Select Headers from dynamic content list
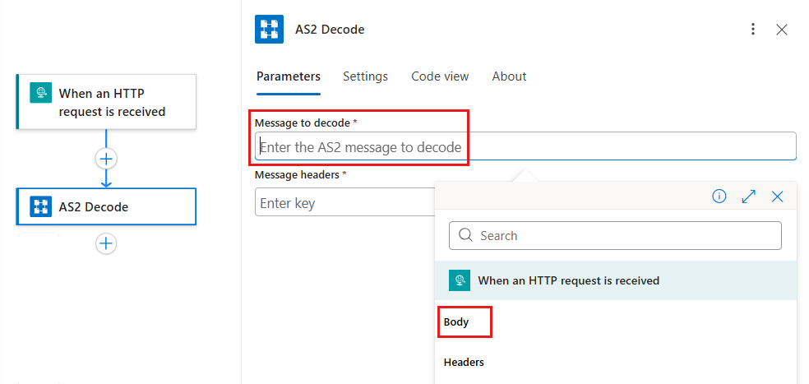This screenshot has height=384, width=809. pyautogui.click(x=464, y=362)
